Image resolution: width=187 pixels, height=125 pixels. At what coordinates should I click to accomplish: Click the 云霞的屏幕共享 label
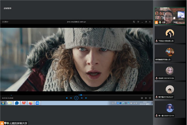(x=18, y=123)
